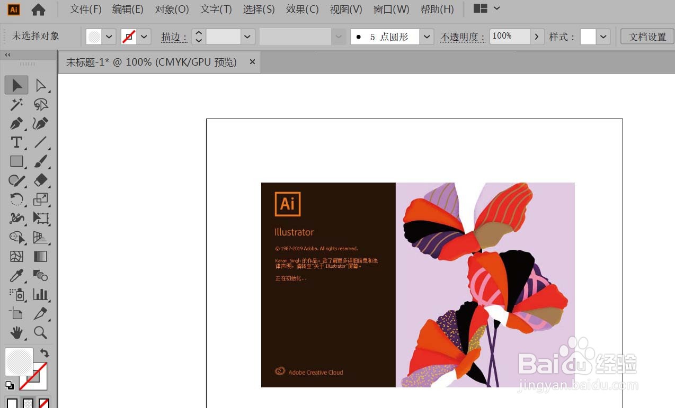This screenshot has height=408, width=675.
Task: Open the brush definition dropdown arrow
Action: [427, 37]
